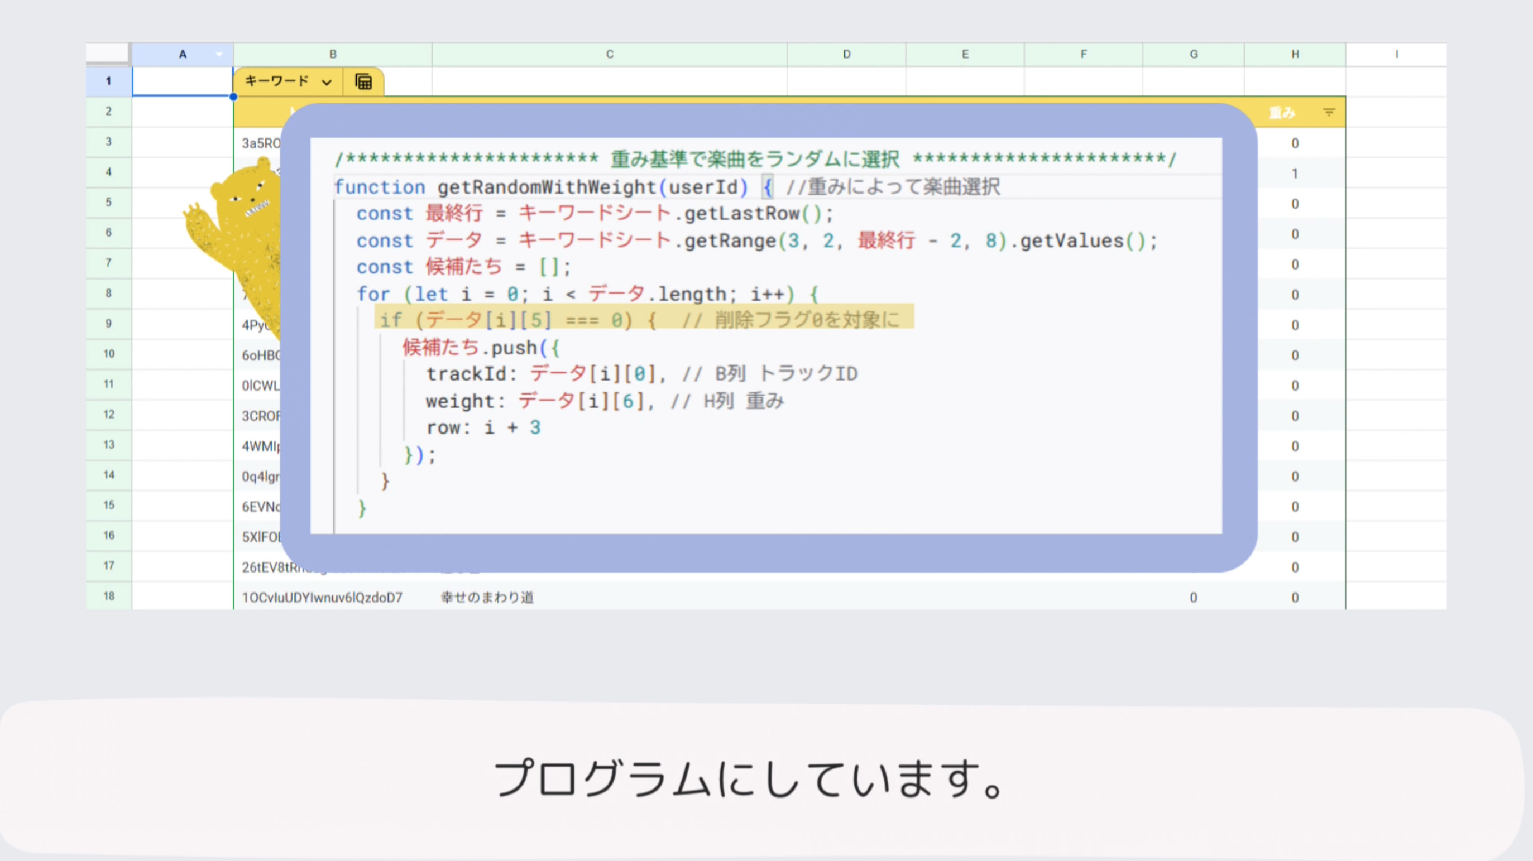
Task: Click the active cell A1
Action: (x=183, y=81)
